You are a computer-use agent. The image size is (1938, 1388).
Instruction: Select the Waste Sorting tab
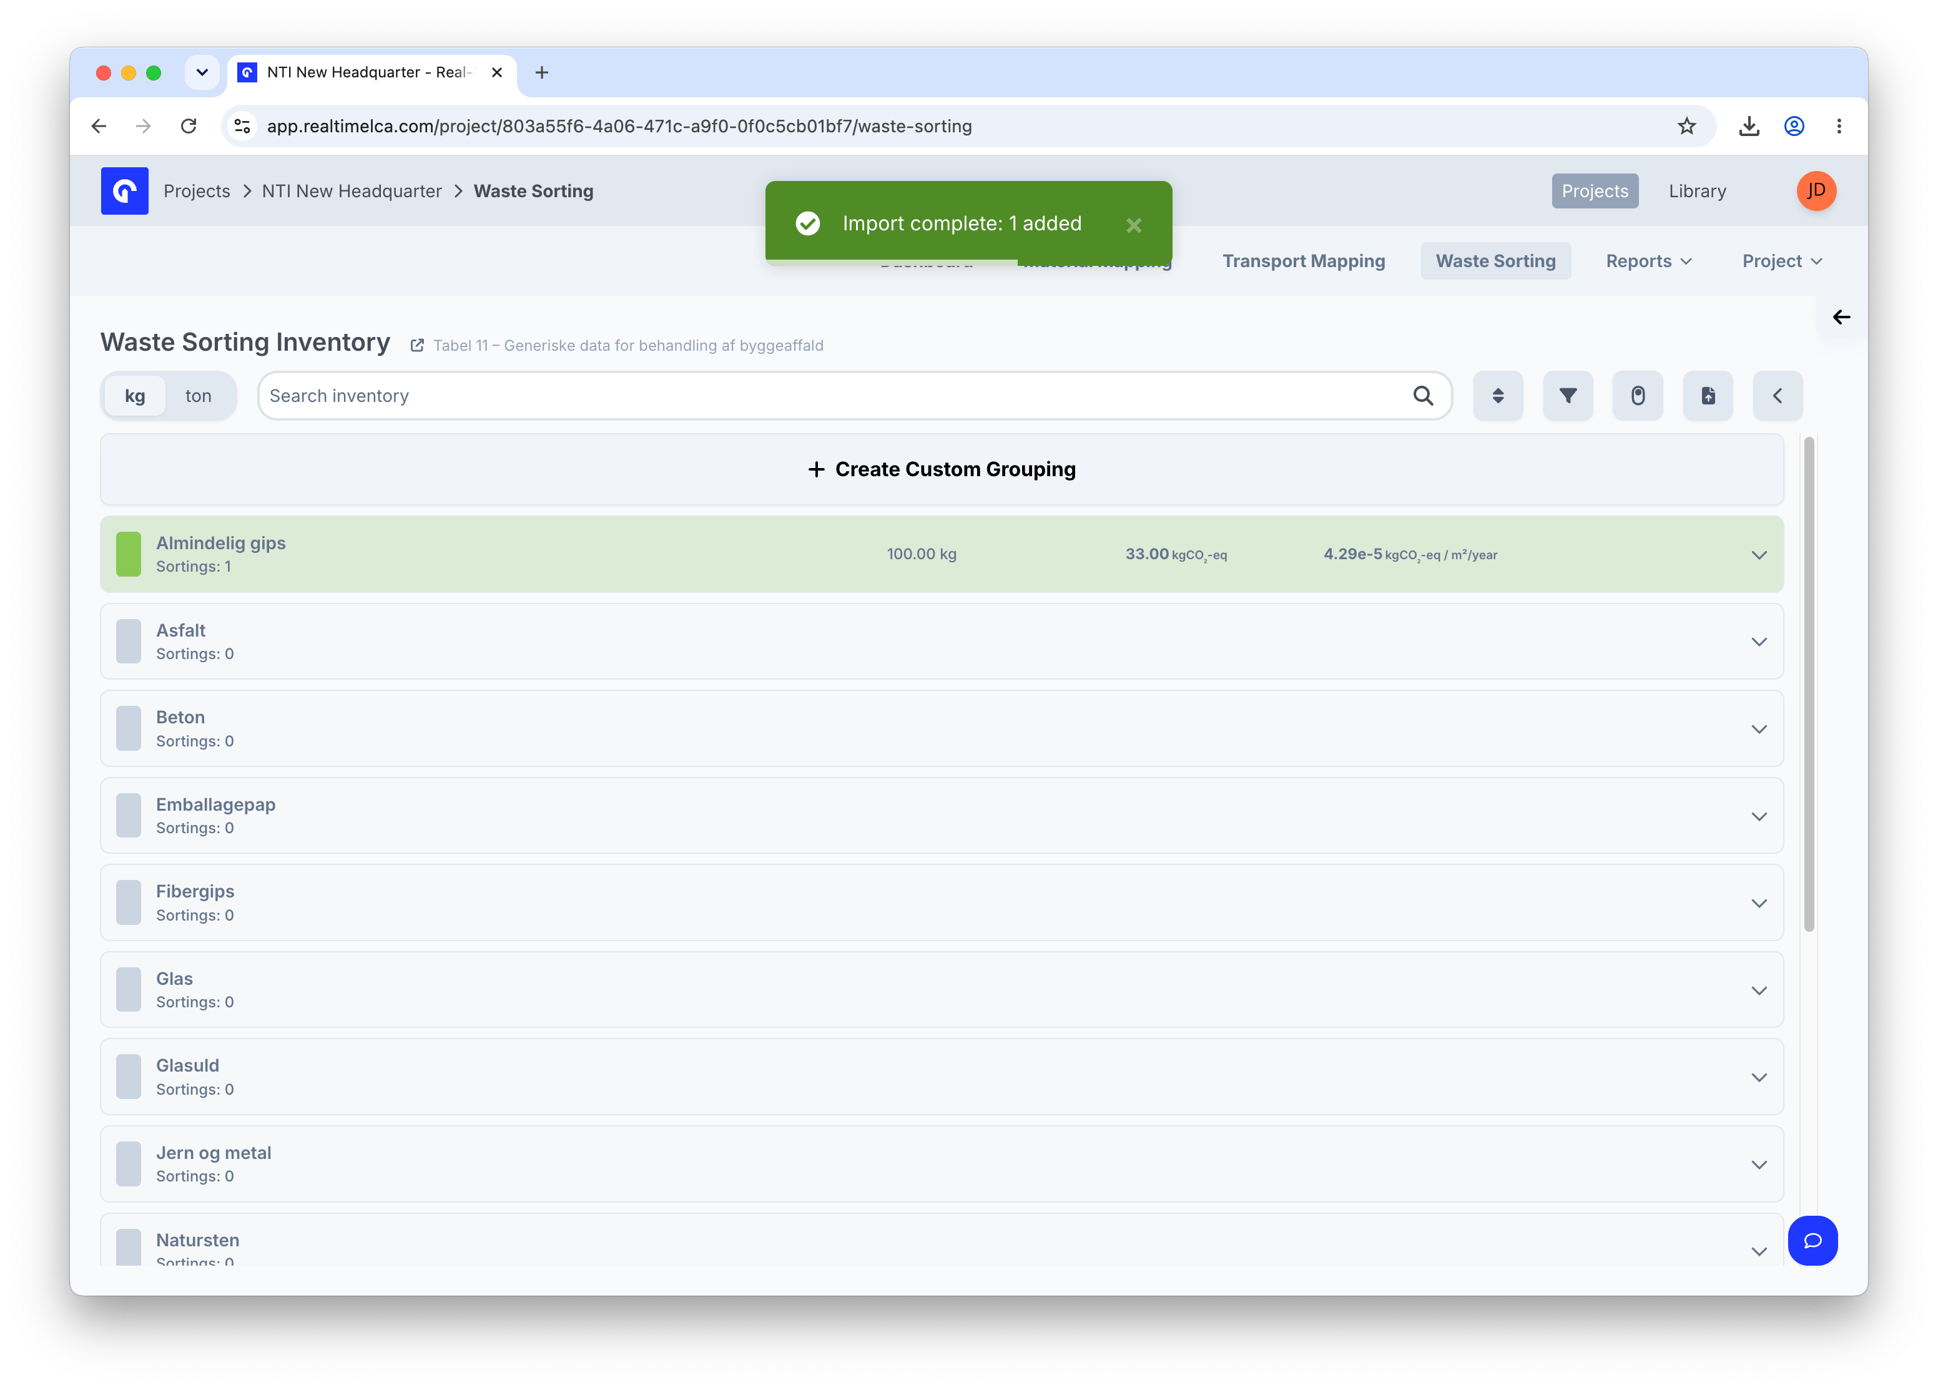click(x=1495, y=261)
